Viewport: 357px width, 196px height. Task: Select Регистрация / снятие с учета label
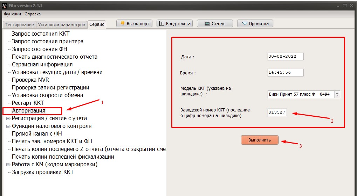49,118
